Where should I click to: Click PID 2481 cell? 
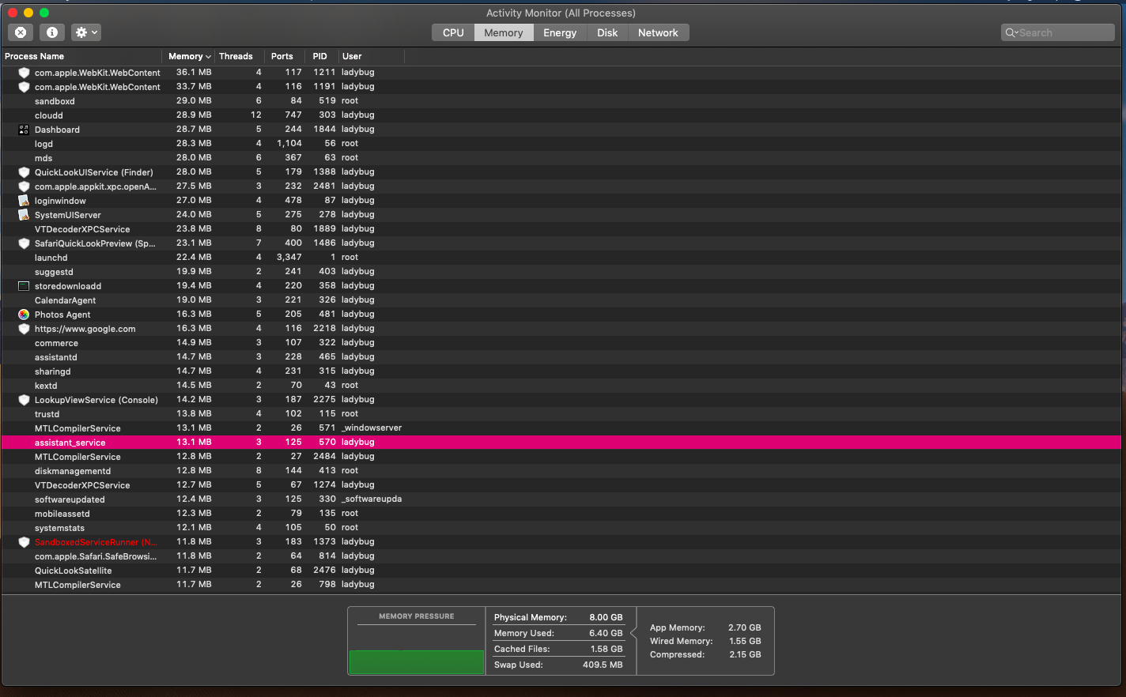[x=324, y=186]
